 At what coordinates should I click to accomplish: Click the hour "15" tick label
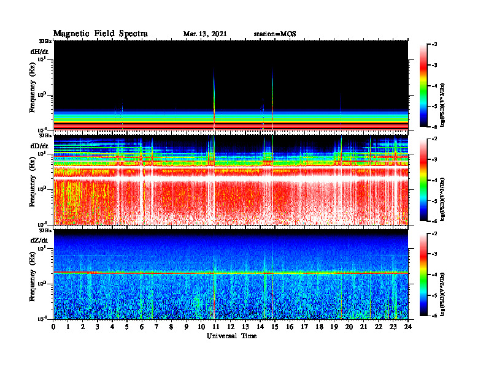275,327
